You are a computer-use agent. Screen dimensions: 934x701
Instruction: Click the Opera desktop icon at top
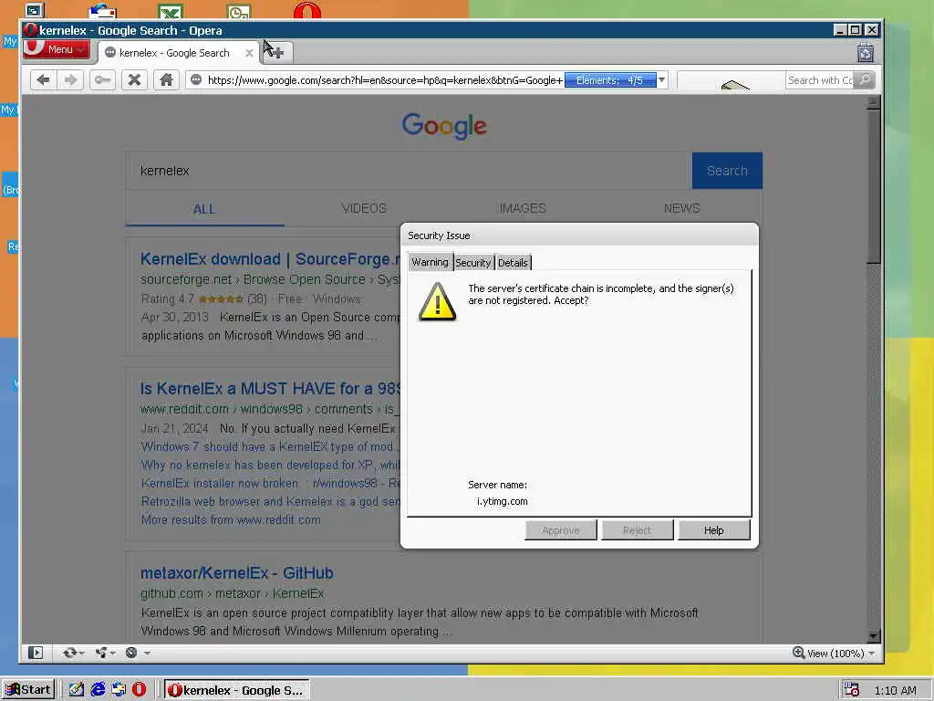(x=306, y=10)
